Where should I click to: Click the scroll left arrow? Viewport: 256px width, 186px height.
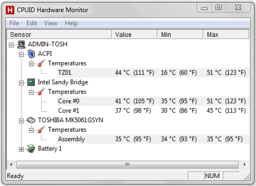pos(11,165)
